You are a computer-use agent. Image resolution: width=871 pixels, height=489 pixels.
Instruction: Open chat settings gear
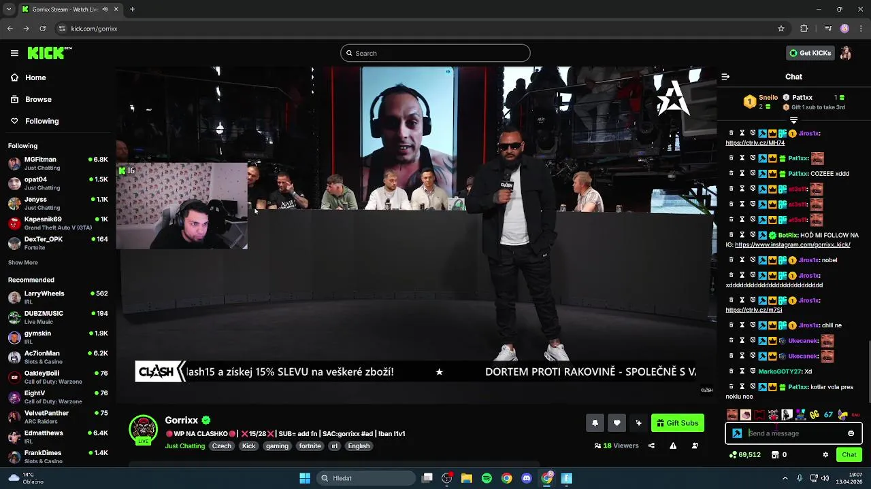coord(825,454)
